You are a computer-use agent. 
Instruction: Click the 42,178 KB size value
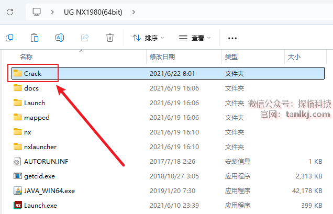(x=307, y=190)
